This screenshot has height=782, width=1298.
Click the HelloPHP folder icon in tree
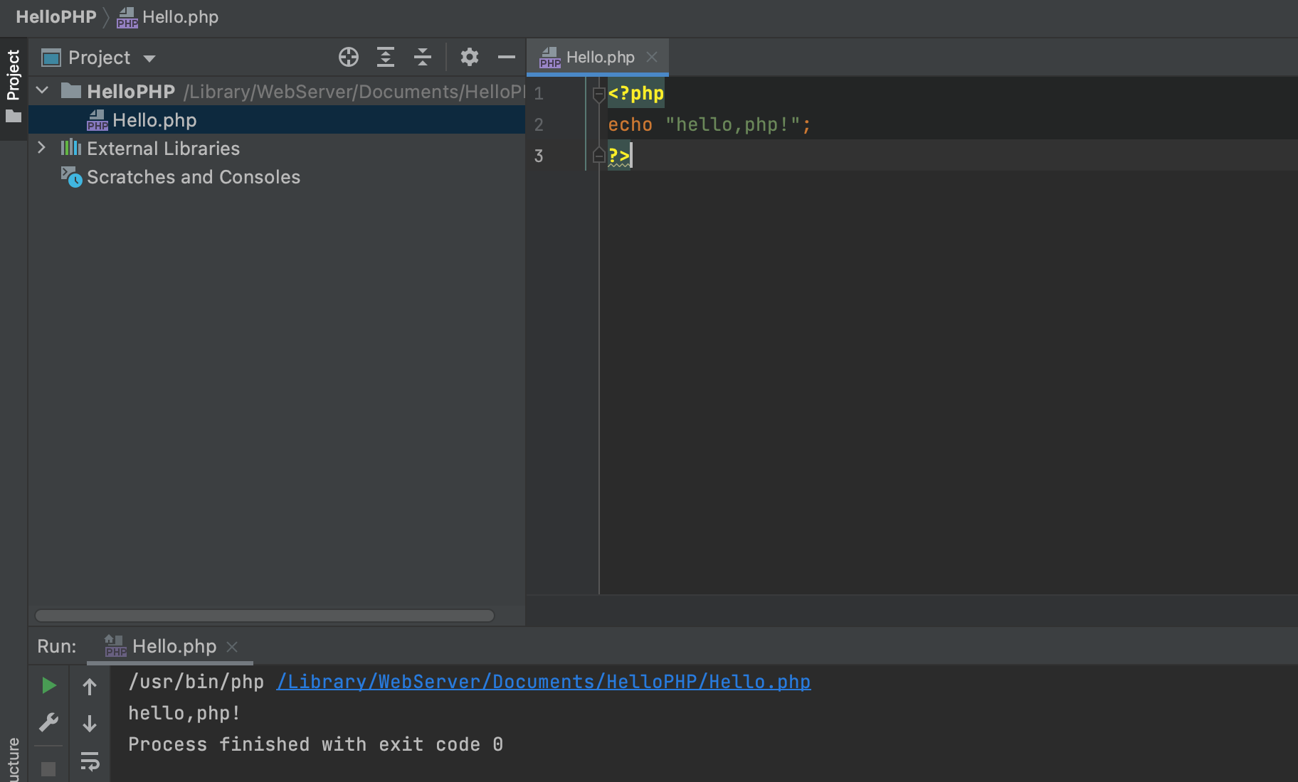[x=71, y=90]
